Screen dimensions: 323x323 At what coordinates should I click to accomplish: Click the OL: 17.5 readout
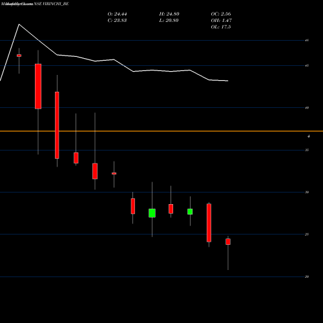coord(221,27)
